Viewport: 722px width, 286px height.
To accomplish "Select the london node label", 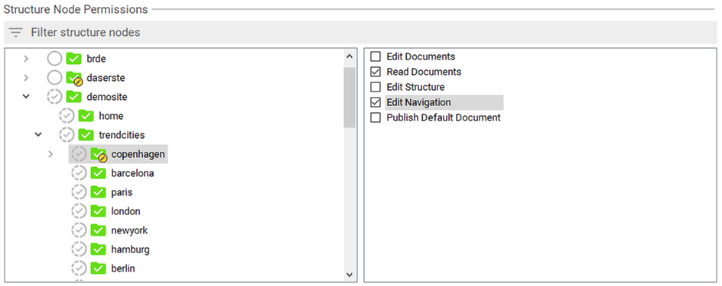I will pyautogui.click(x=125, y=211).
